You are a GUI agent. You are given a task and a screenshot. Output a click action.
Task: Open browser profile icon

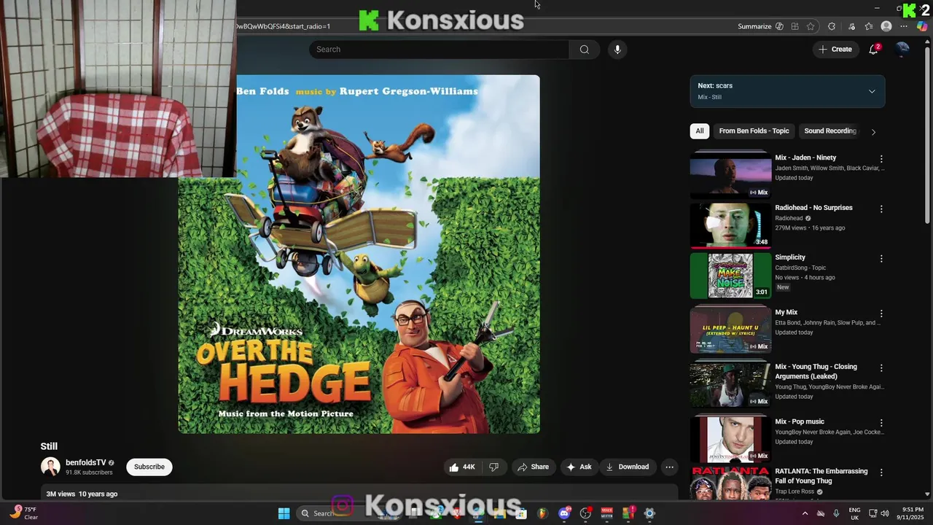point(886,26)
